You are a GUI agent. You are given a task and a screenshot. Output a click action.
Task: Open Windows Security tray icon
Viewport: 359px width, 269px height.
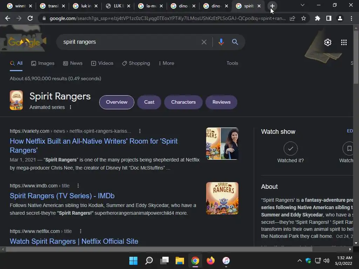(309, 261)
